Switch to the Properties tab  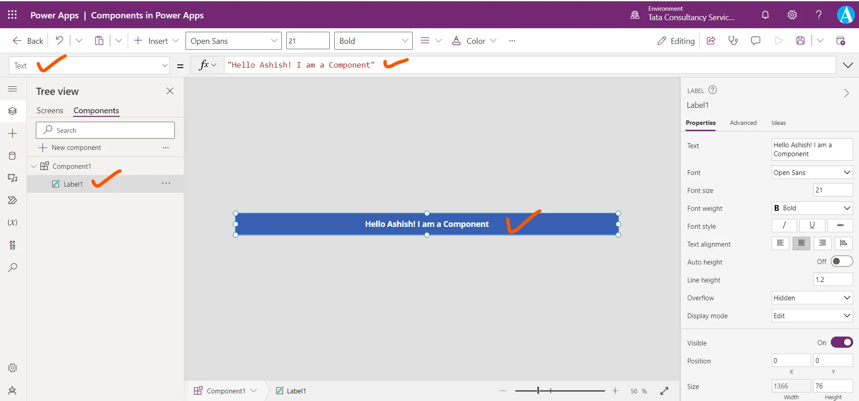pos(700,123)
